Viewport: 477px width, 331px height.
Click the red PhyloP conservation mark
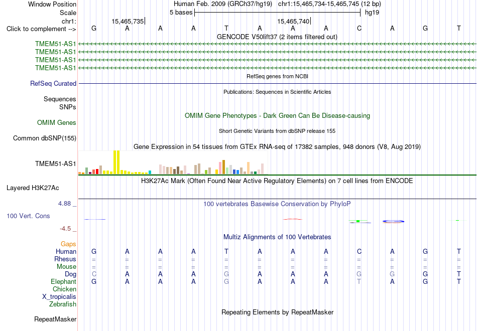pos(293,219)
